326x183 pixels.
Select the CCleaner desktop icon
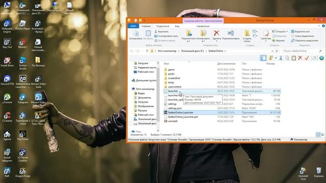7,117
